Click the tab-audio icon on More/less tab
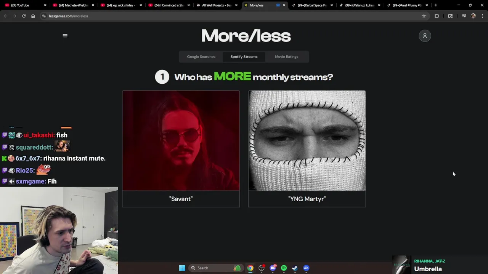This screenshot has height=274, width=488. click(278, 5)
